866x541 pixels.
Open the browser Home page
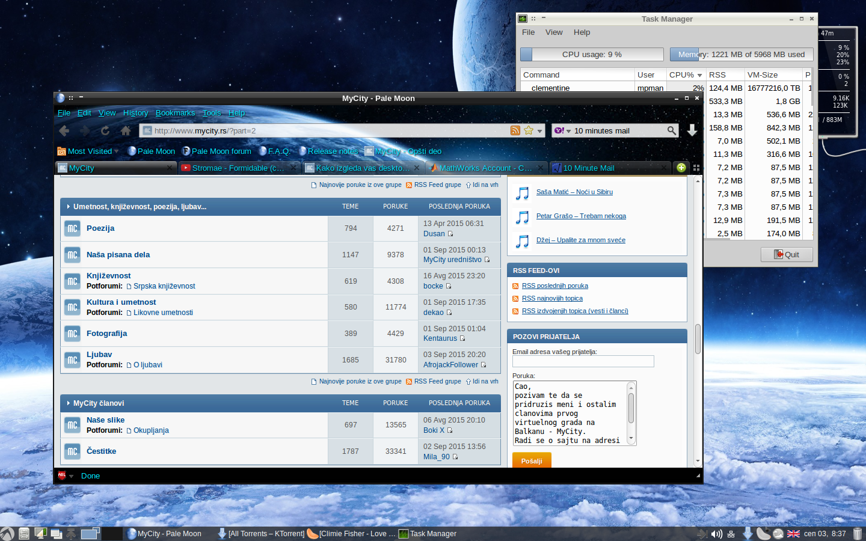(126, 130)
